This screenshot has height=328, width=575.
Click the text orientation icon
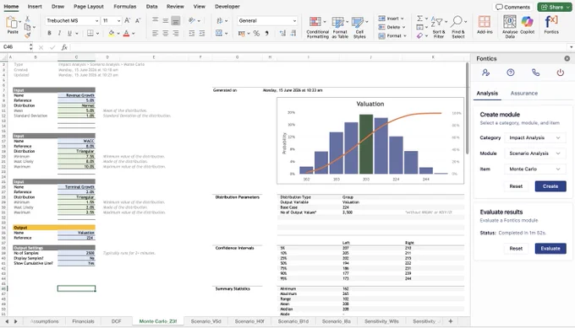(191, 20)
